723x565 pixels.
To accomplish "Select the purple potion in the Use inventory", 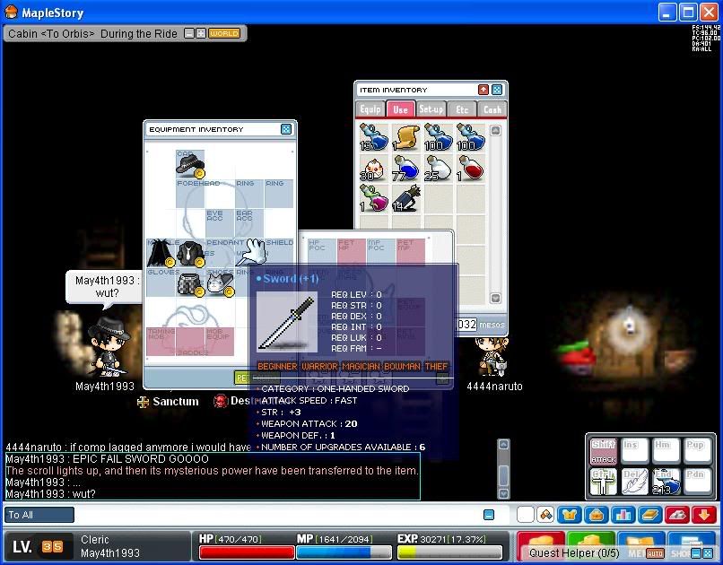I will pos(374,198).
